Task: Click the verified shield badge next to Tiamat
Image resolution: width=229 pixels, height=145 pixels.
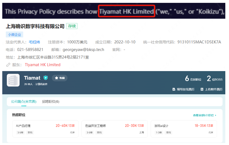Action: tap(46, 78)
